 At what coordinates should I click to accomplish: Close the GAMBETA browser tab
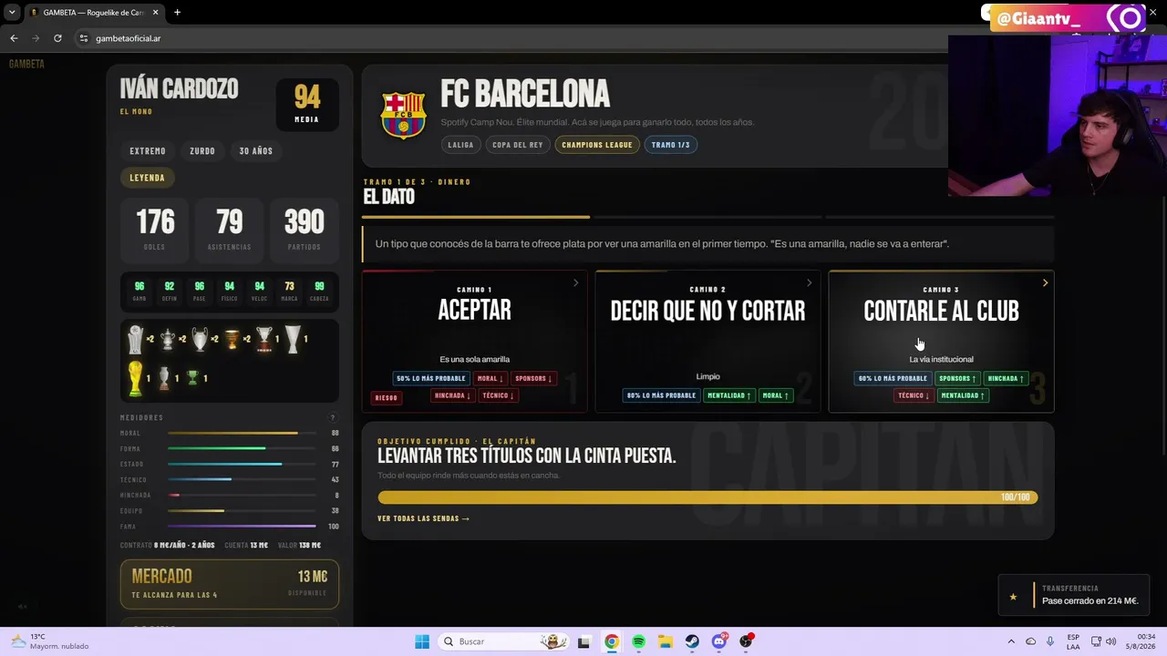[x=156, y=13]
